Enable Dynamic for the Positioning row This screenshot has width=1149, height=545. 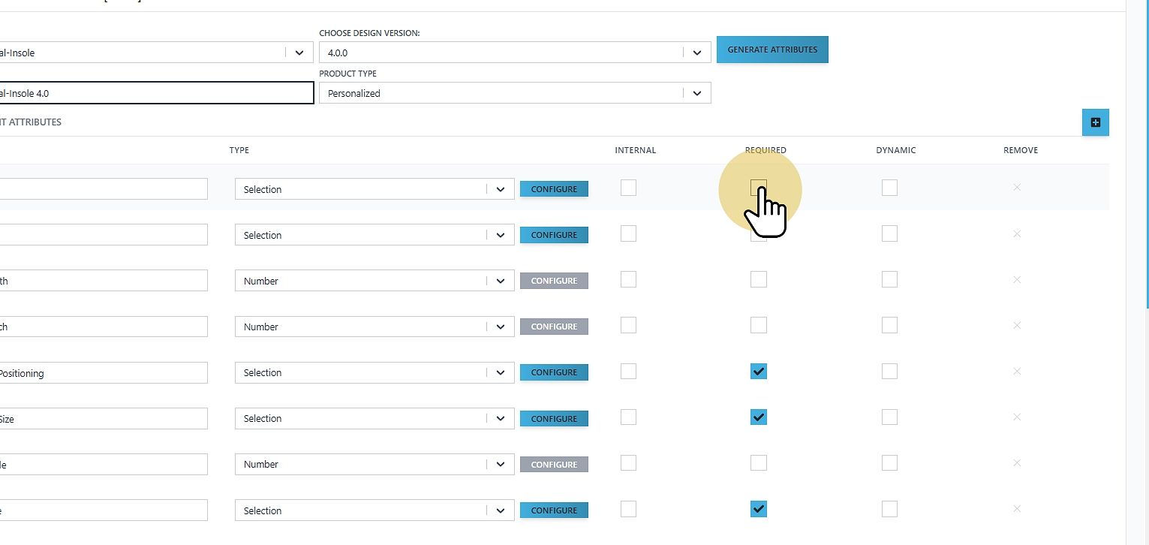point(889,372)
